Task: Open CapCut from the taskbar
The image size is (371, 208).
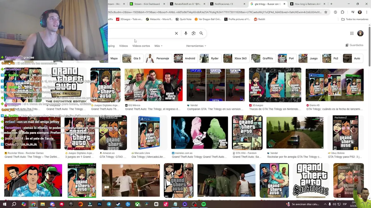Action: [x=156, y=204]
